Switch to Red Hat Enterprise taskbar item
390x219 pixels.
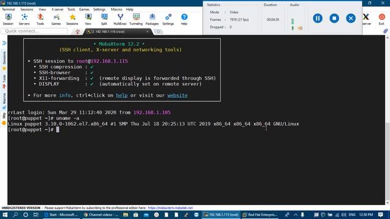pyautogui.click(x=260, y=215)
